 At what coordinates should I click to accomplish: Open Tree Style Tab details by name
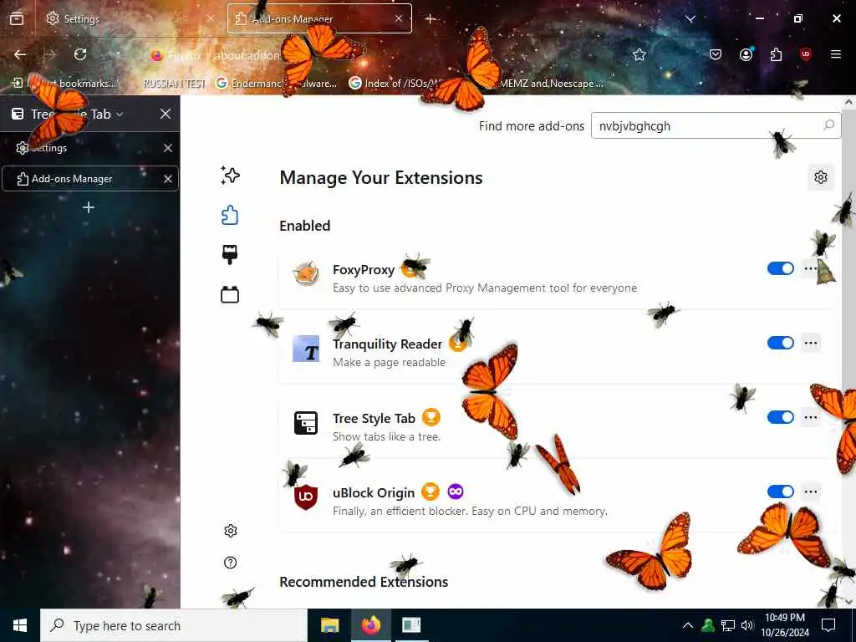pyautogui.click(x=374, y=418)
